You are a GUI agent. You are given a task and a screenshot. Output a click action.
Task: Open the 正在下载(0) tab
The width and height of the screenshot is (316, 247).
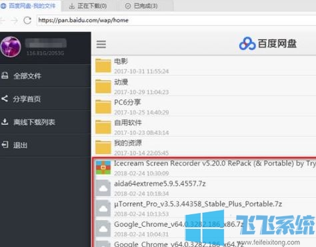(88, 6)
